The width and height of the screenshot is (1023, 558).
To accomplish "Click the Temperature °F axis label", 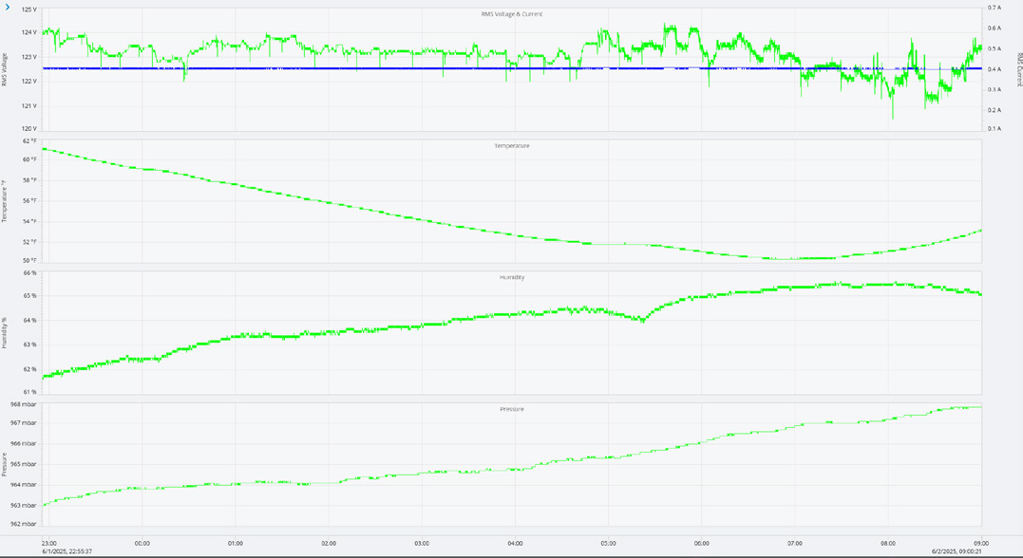I will (x=5, y=201).
